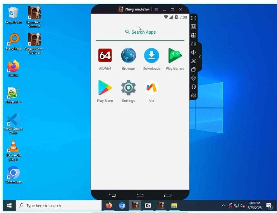Image resolution: width=277 pixels, height=213 pixels.
Task: Select the Notepad++ desktop icon
Action: click(13, 95)
